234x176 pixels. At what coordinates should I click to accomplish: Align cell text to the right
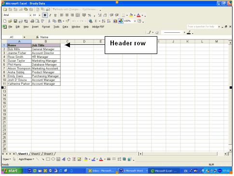pos(72,15)
